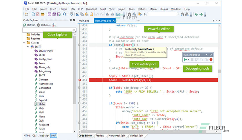Screen dimensions: 242x140
Task: Fold the code block at line 457
Action: click(x=79, y=103)
